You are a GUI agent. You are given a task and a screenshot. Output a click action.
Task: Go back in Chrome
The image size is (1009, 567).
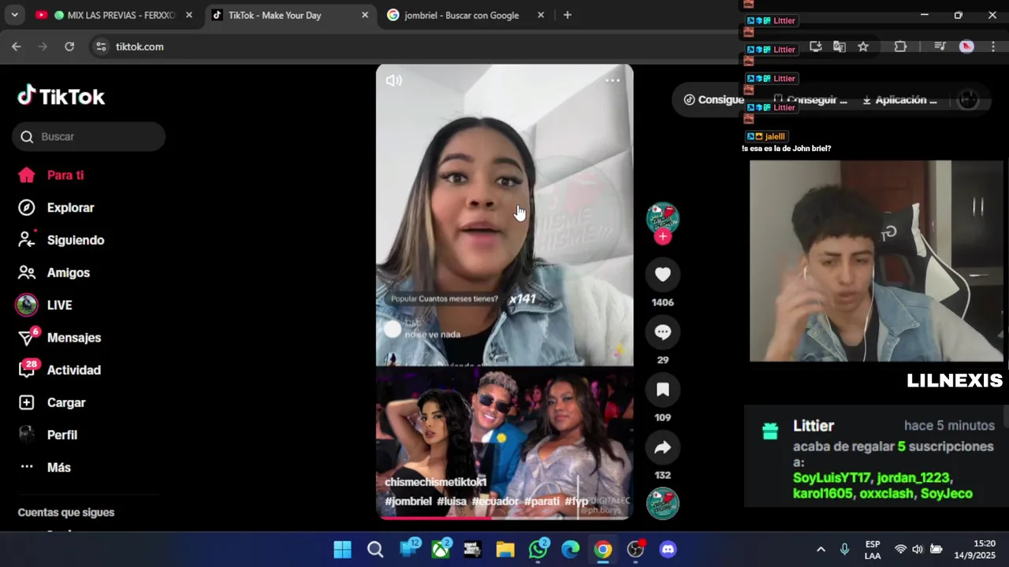[17, 46]
